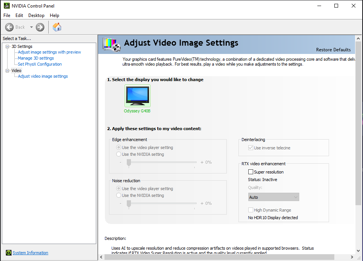Image resolution: width=363 pixels, height=261 pixels.
Task: Click the NVIDIA Control Panel title icon
Action: [x=7, y=6]
